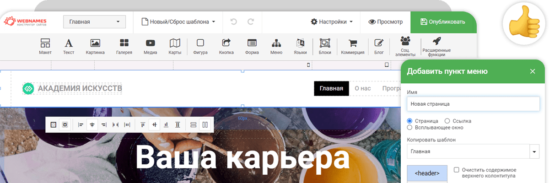Click the Академия искусств logo
Image resolution: width=549 pixels, height=183 pixels.
coord(72,88)
